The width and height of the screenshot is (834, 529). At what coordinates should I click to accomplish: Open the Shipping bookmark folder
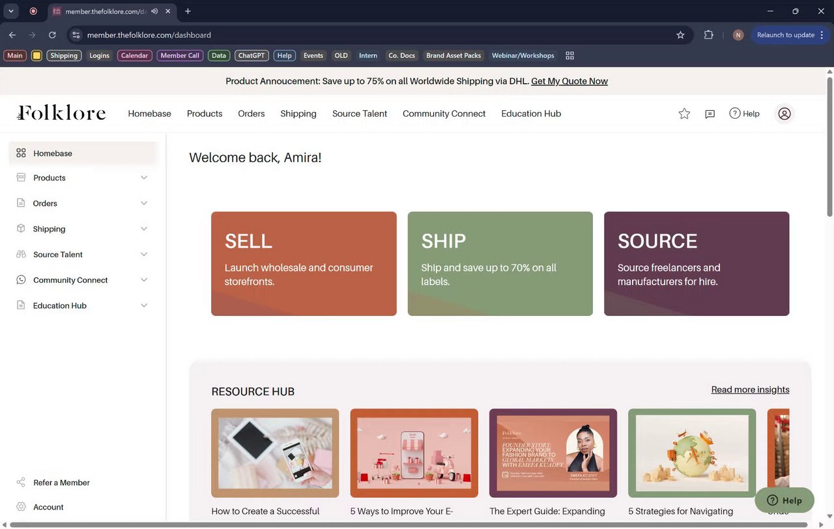[x=64, y=55]
